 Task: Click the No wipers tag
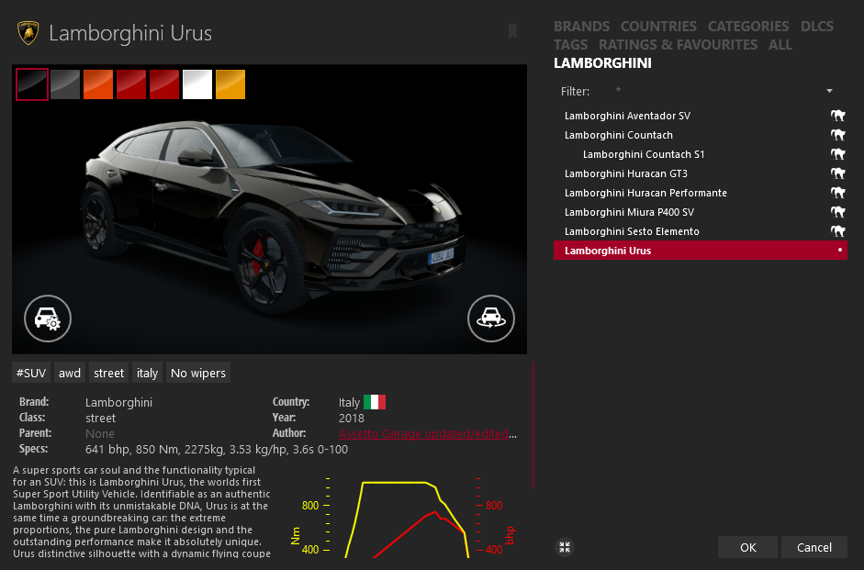[x=197, y=373]
